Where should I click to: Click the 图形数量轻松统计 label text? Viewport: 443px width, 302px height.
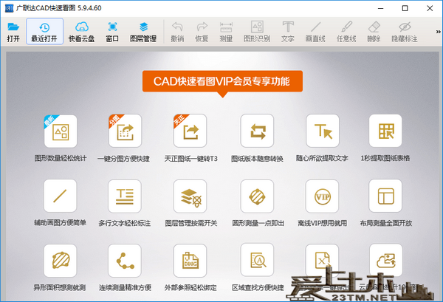61,158
